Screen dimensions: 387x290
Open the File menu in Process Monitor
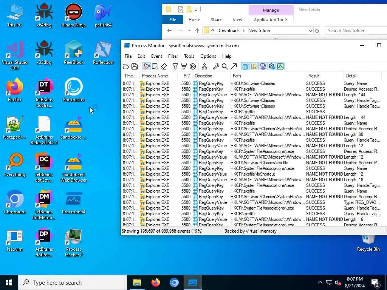pyautogui.click(x=128, y=56)
